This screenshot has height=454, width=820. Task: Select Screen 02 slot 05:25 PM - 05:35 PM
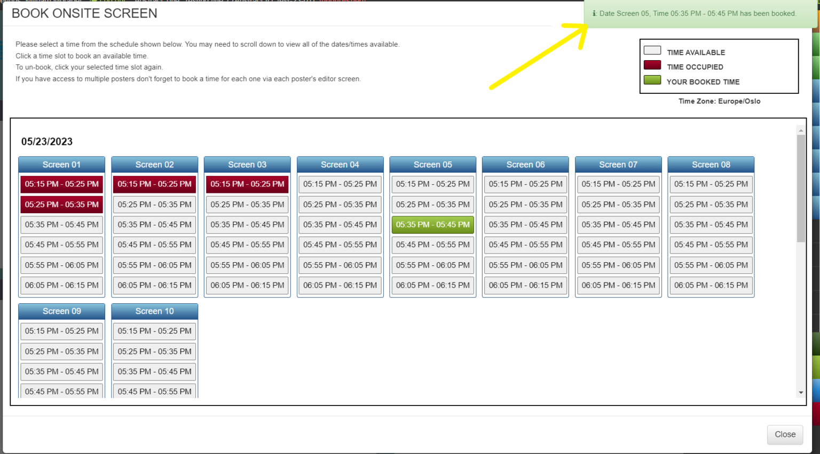tap(154, 204)
